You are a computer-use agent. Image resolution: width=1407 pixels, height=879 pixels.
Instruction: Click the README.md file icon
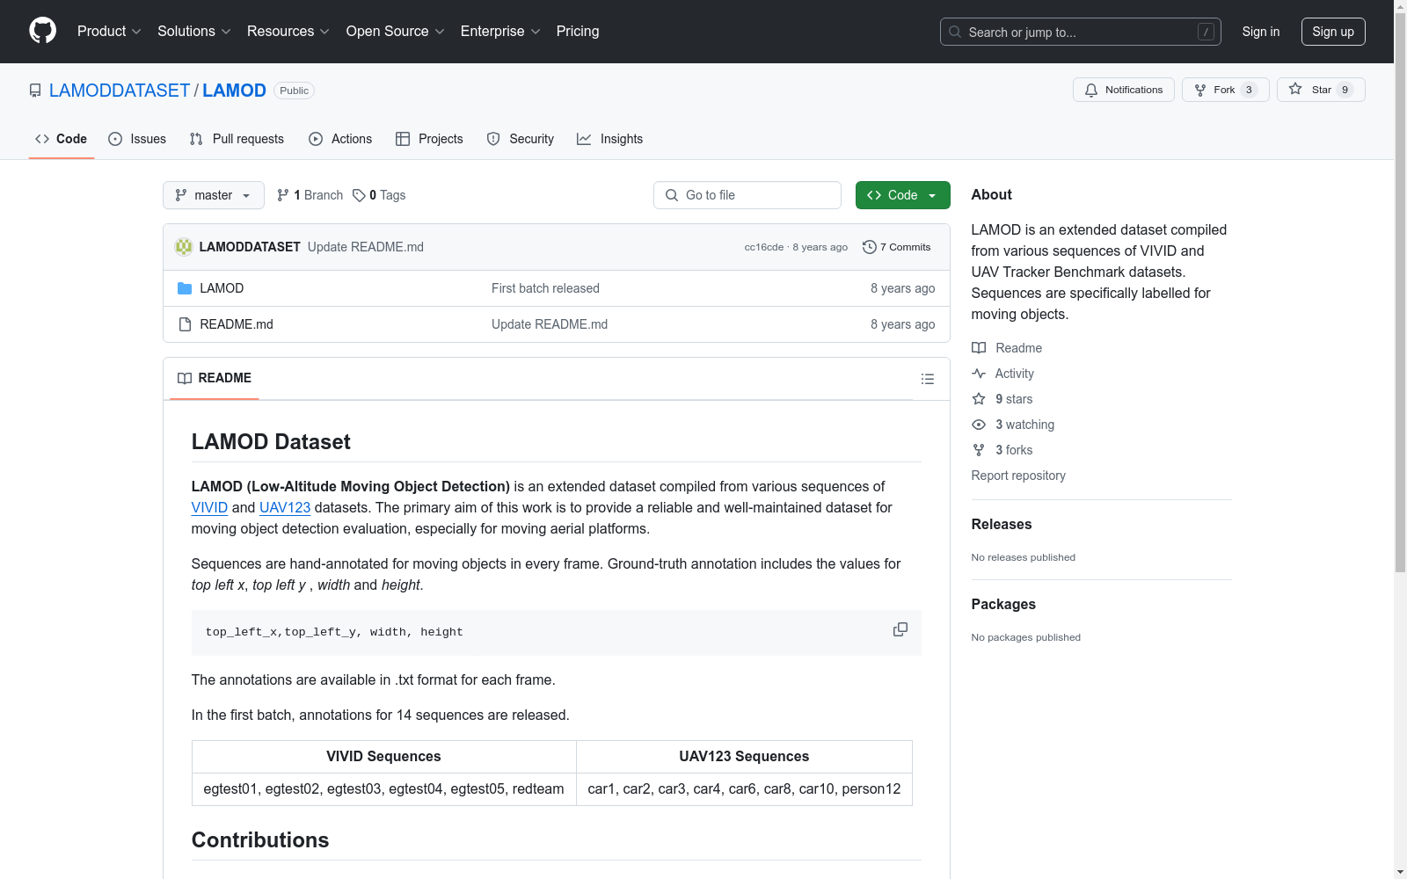pyautogui.click(x=185, y=324)
